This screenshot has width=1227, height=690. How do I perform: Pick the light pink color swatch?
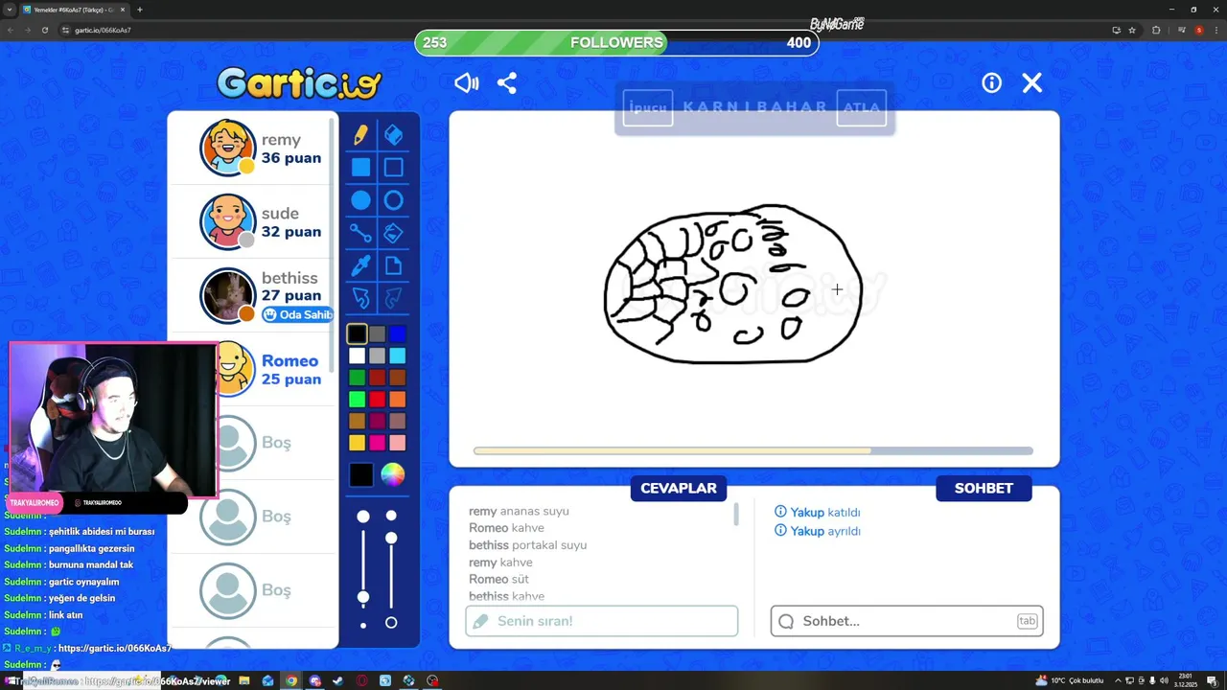coord(398,442)
